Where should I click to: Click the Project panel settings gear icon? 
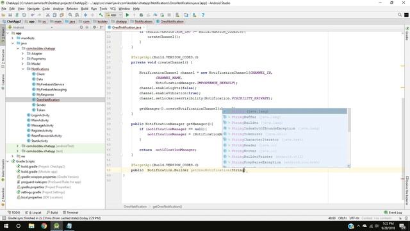click(95, 27)
